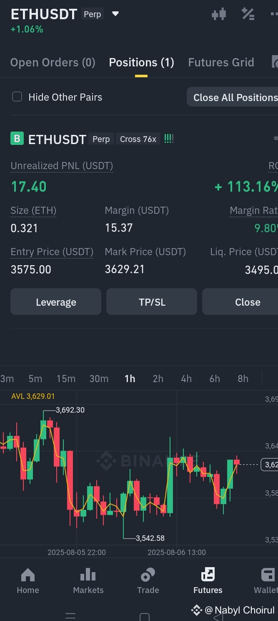Tap the green B buy-side badge
The width and height of the screenshot is (278, 621).
(17, 138)
